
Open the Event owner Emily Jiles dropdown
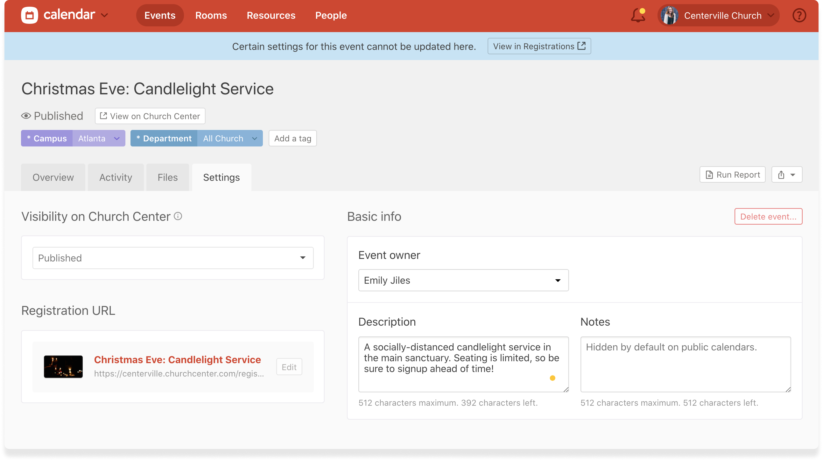point(463,280)
